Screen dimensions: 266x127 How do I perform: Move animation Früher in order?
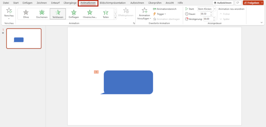click(225, 14)
